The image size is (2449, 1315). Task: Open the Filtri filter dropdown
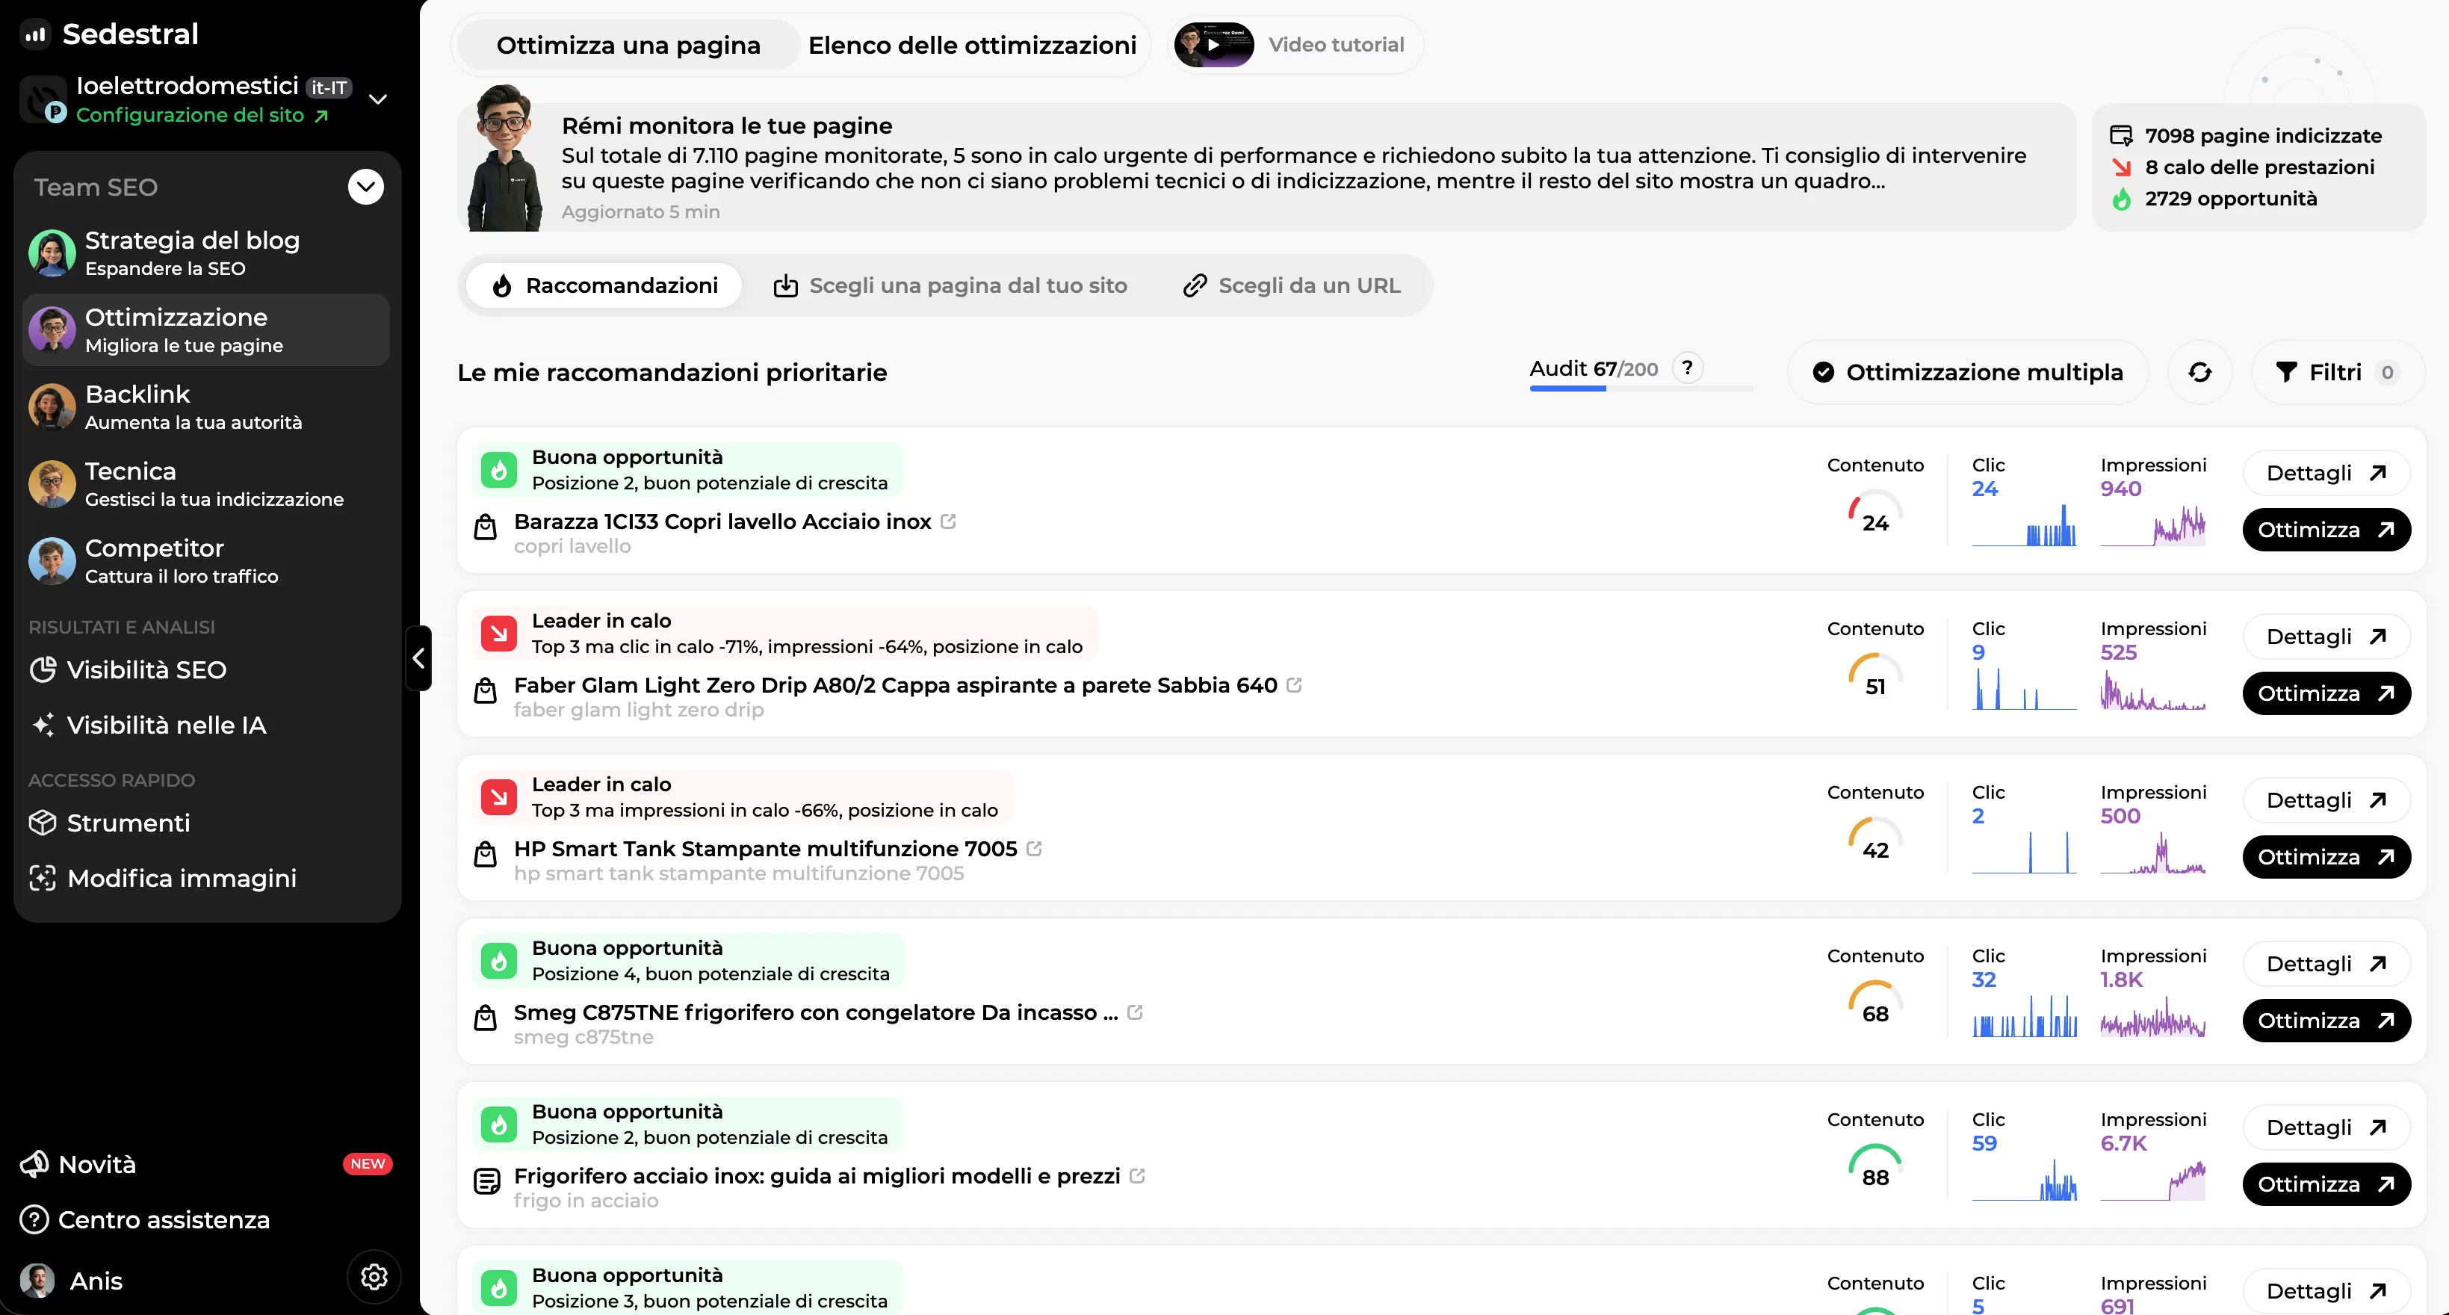coord(2338,373)
